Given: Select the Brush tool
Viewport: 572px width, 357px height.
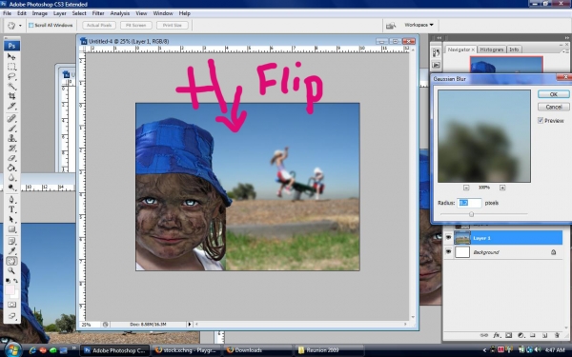Looking at the screenshot, I should pos(11,129).
